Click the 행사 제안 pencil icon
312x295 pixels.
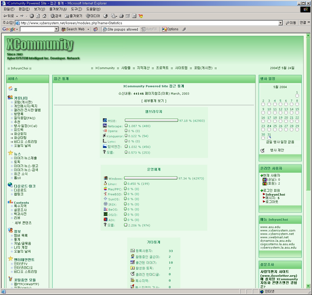262,150
